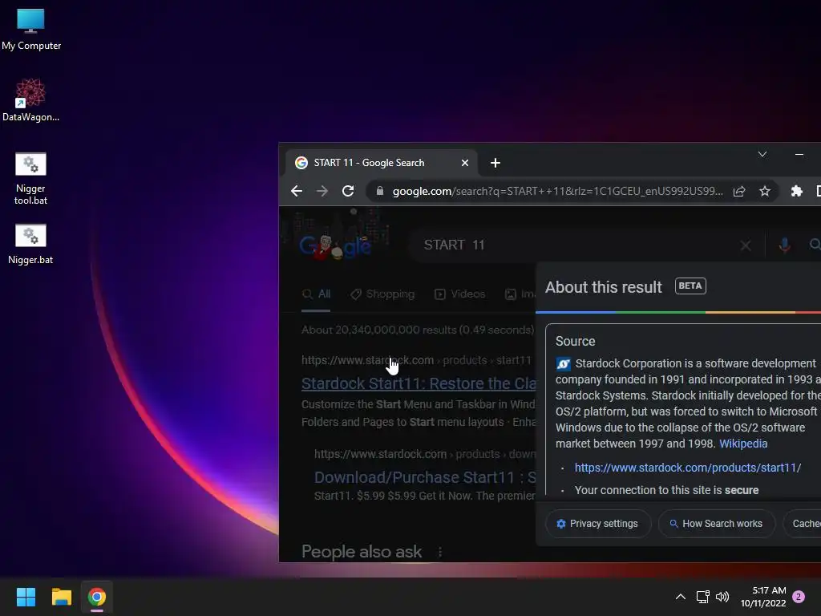Open a new tab with the plus button

[x=495, y=163]
